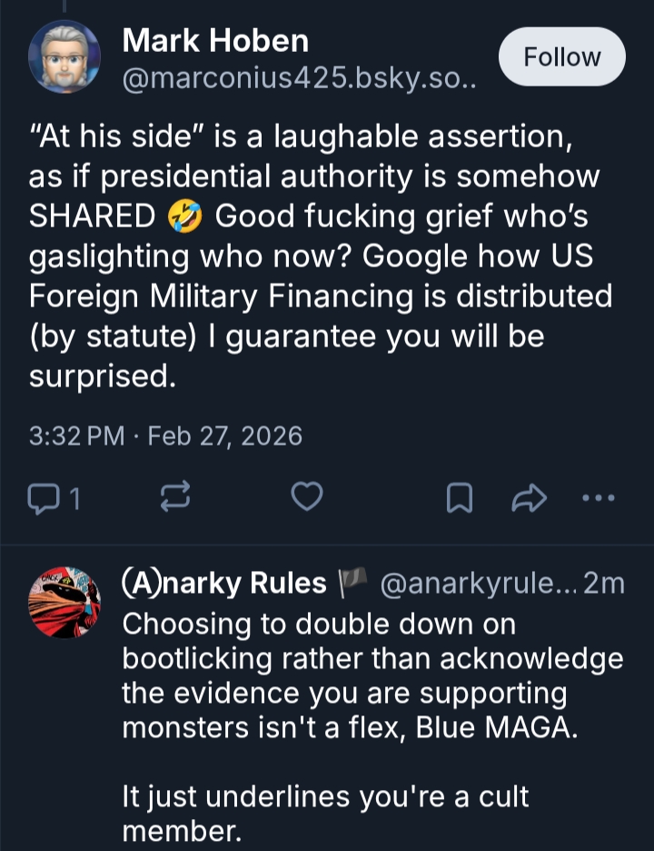The image size is (654, 851).
Task: Like the post with the heart icon
Action: [x=307, y=497]
